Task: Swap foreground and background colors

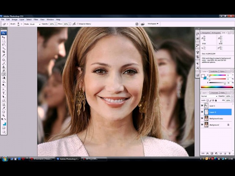Action: click(5, 119)
